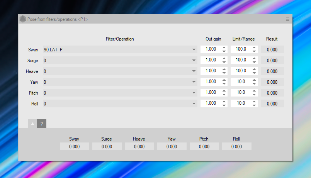
Task: Increase Surge out gain with up arrow
Action: point(224,58)
